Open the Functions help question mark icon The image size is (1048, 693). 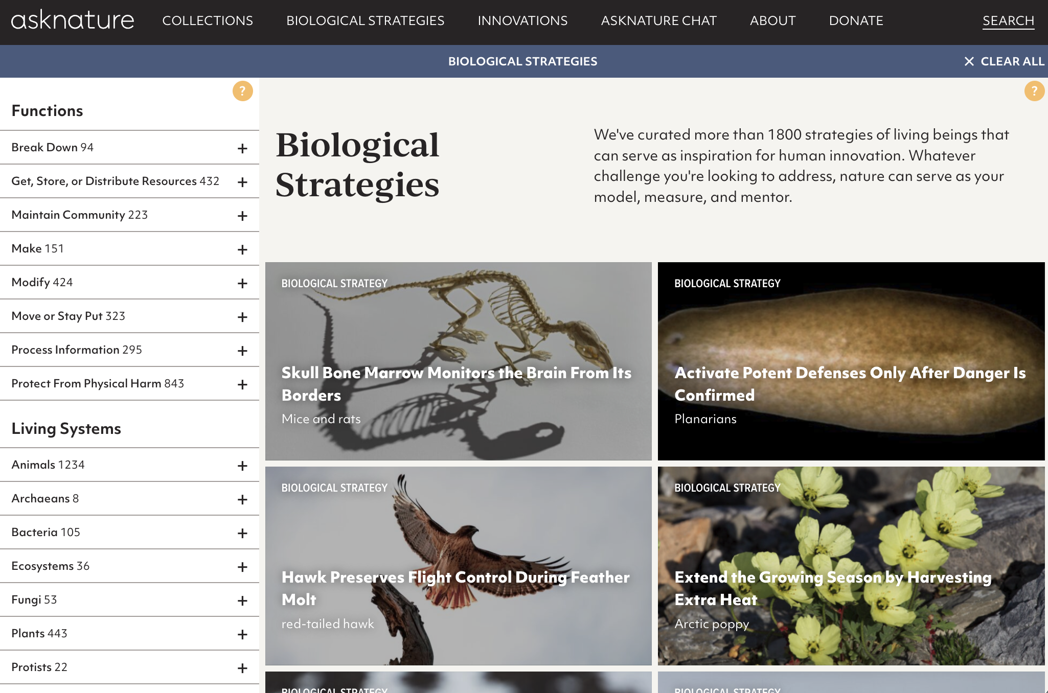tap(243, 91)
